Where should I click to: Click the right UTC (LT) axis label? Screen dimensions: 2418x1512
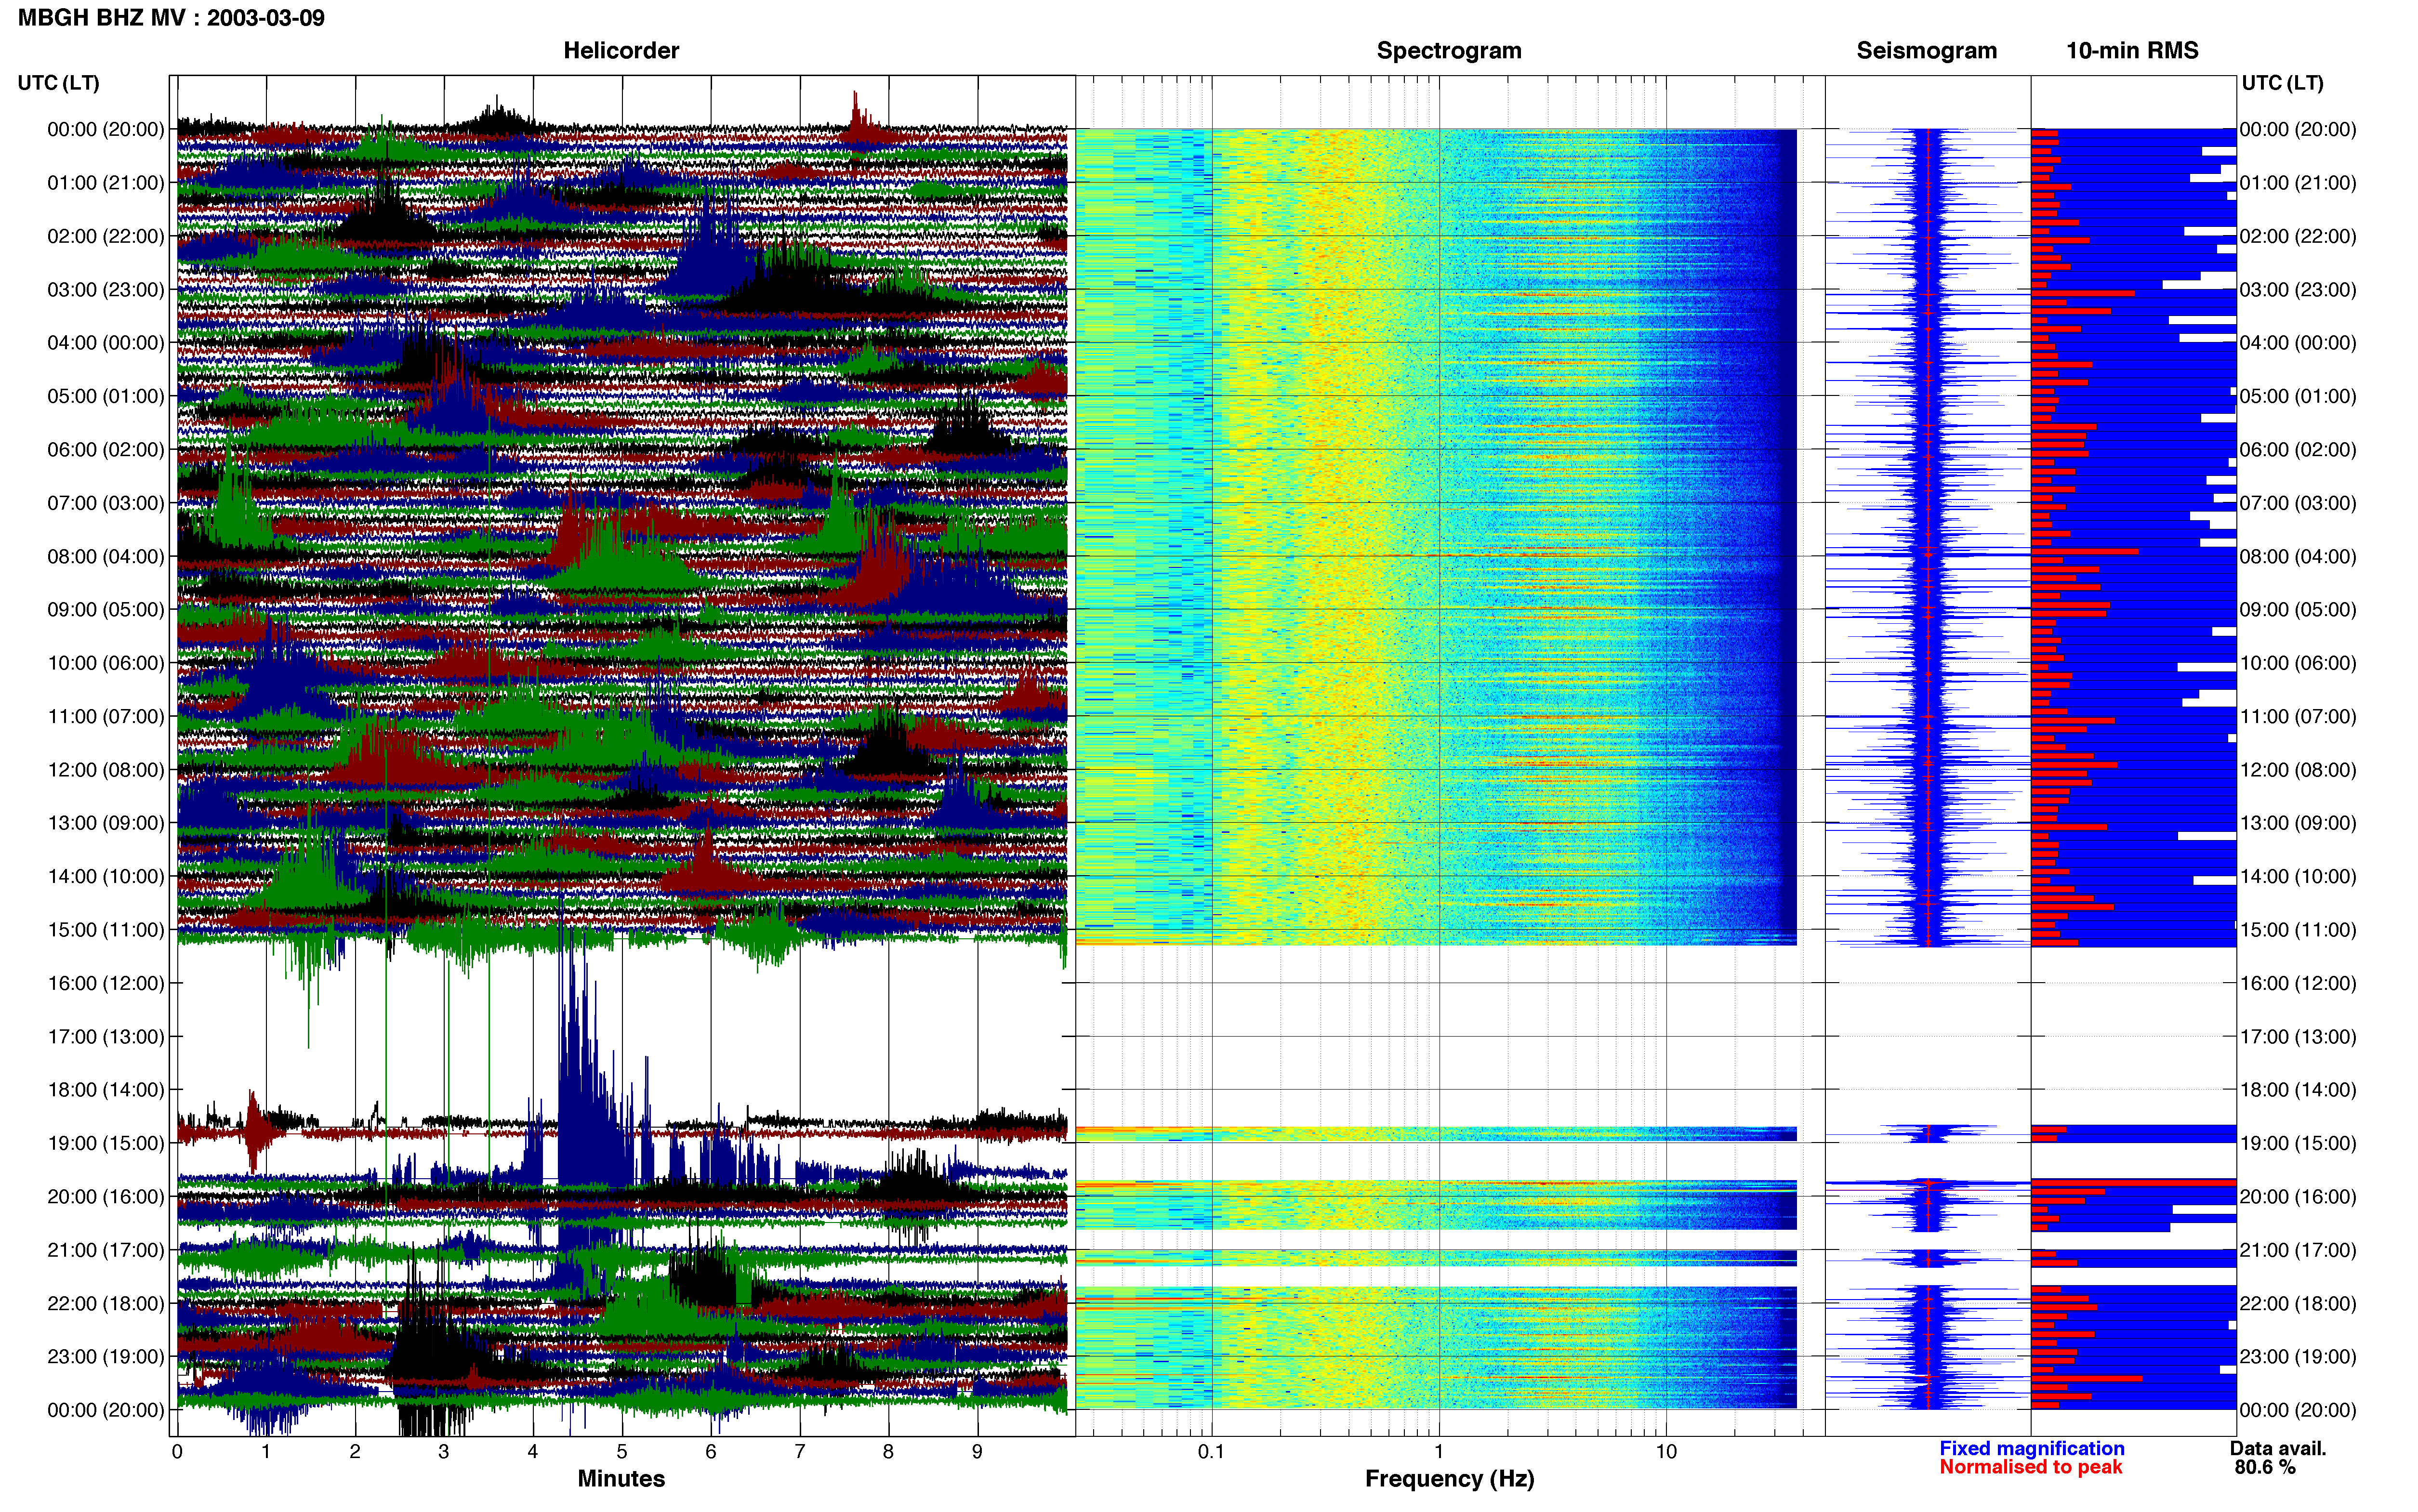coord(2282,83)
